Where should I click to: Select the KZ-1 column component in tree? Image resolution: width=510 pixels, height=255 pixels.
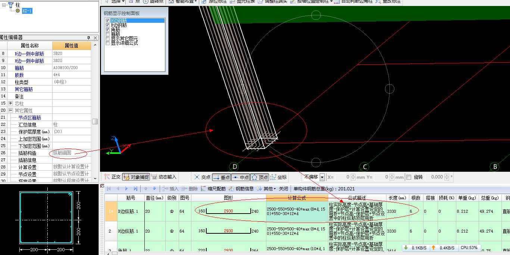tap(27, 11)
